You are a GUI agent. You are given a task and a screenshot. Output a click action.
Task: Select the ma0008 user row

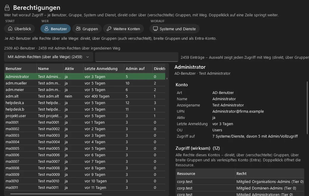(x=85, y=168)
